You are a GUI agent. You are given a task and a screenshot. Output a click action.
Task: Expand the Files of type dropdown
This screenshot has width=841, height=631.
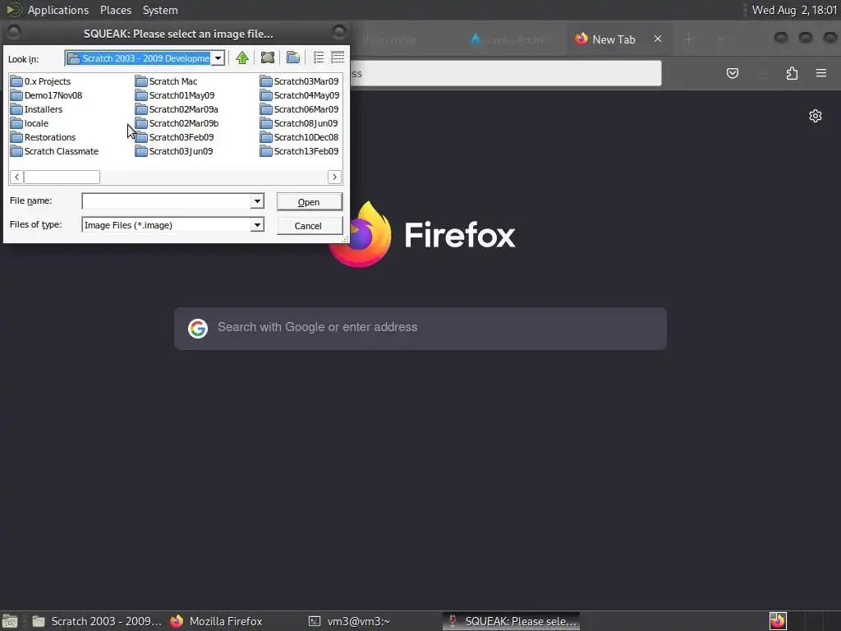[257, 225]
